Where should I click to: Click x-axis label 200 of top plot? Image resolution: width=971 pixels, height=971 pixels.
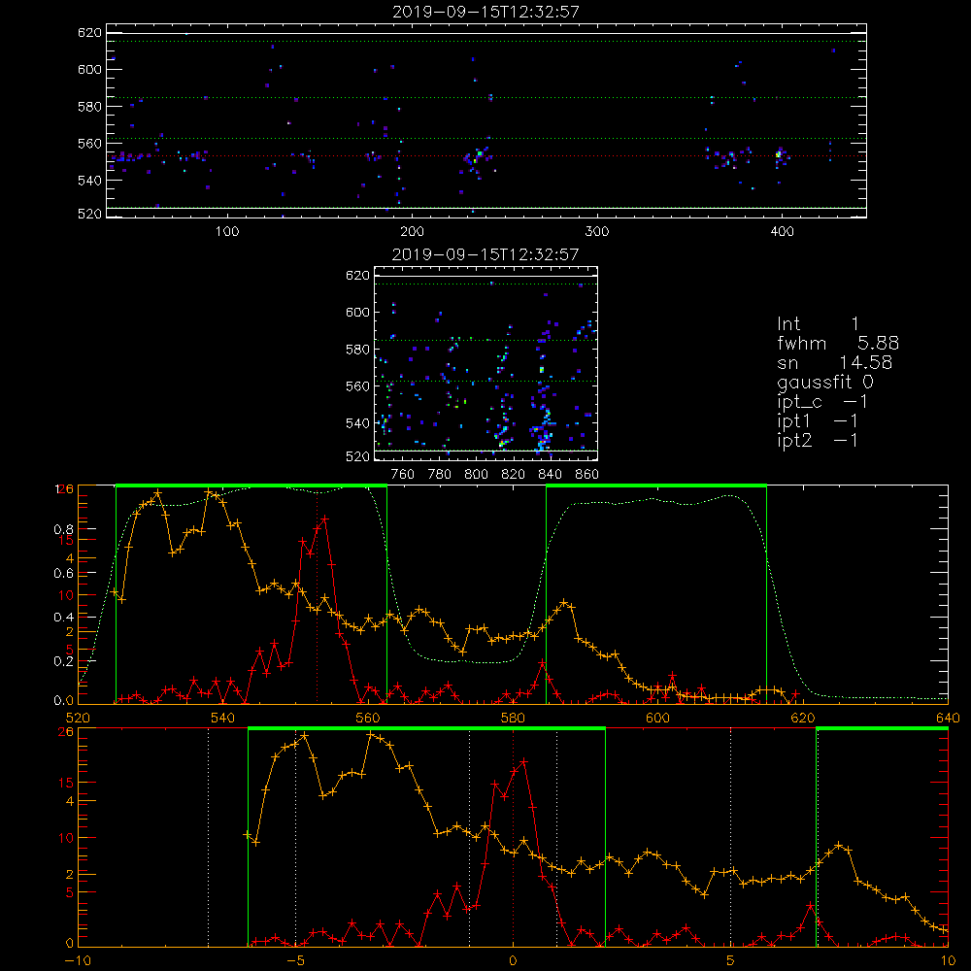coord(412,232)
